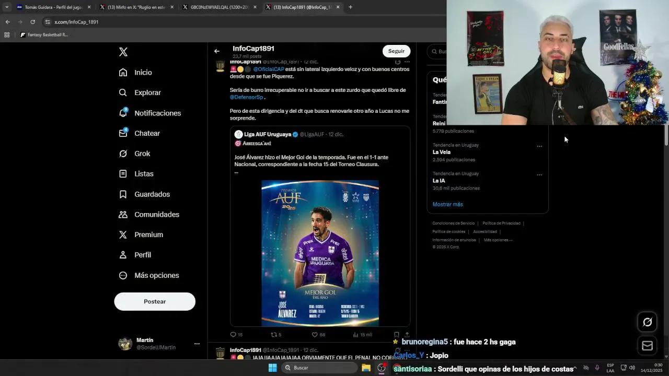669x376 pixels.
Task: Open account menu dots next to Martín
Action: [197, 344]
